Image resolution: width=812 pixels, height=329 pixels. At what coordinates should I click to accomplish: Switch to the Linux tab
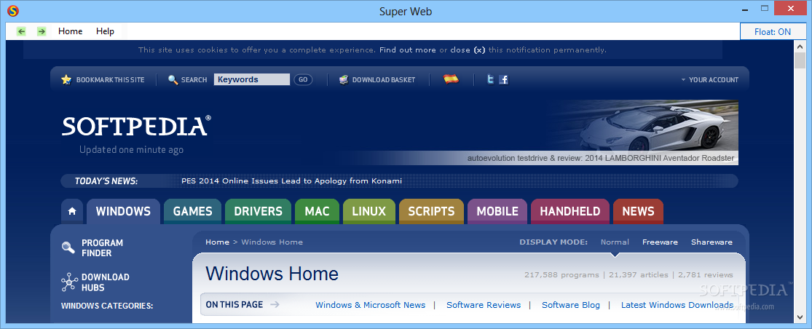coord(369,211)
